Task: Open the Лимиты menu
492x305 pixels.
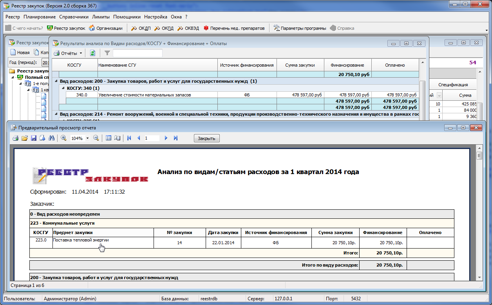Action: [x=101, y=17]
